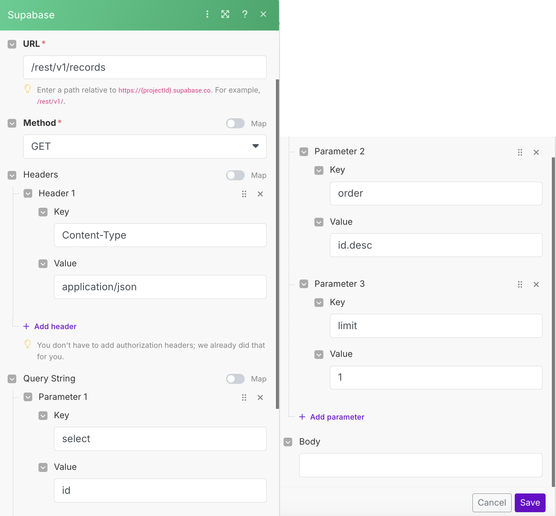Save the Supabase module configuration
Viewport: 556px width, 516px height.
tap(530, 502)
